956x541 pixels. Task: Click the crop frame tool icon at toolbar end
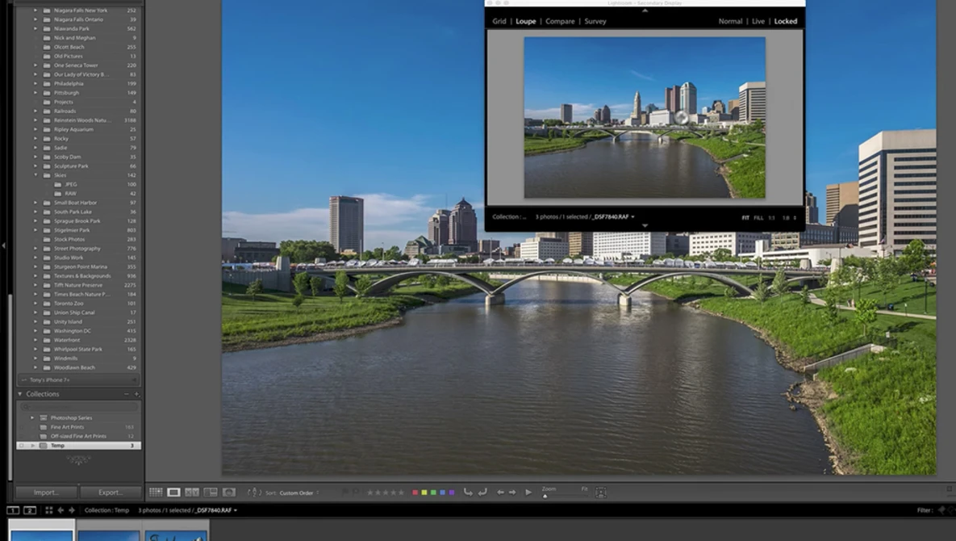600,493
